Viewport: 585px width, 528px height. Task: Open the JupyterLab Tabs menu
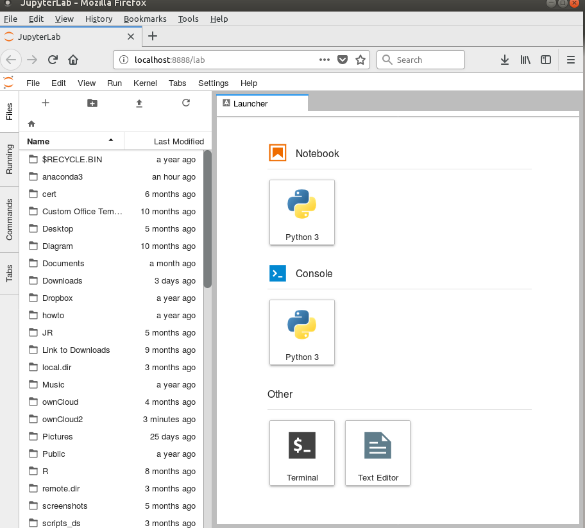(x=177, y=83)
